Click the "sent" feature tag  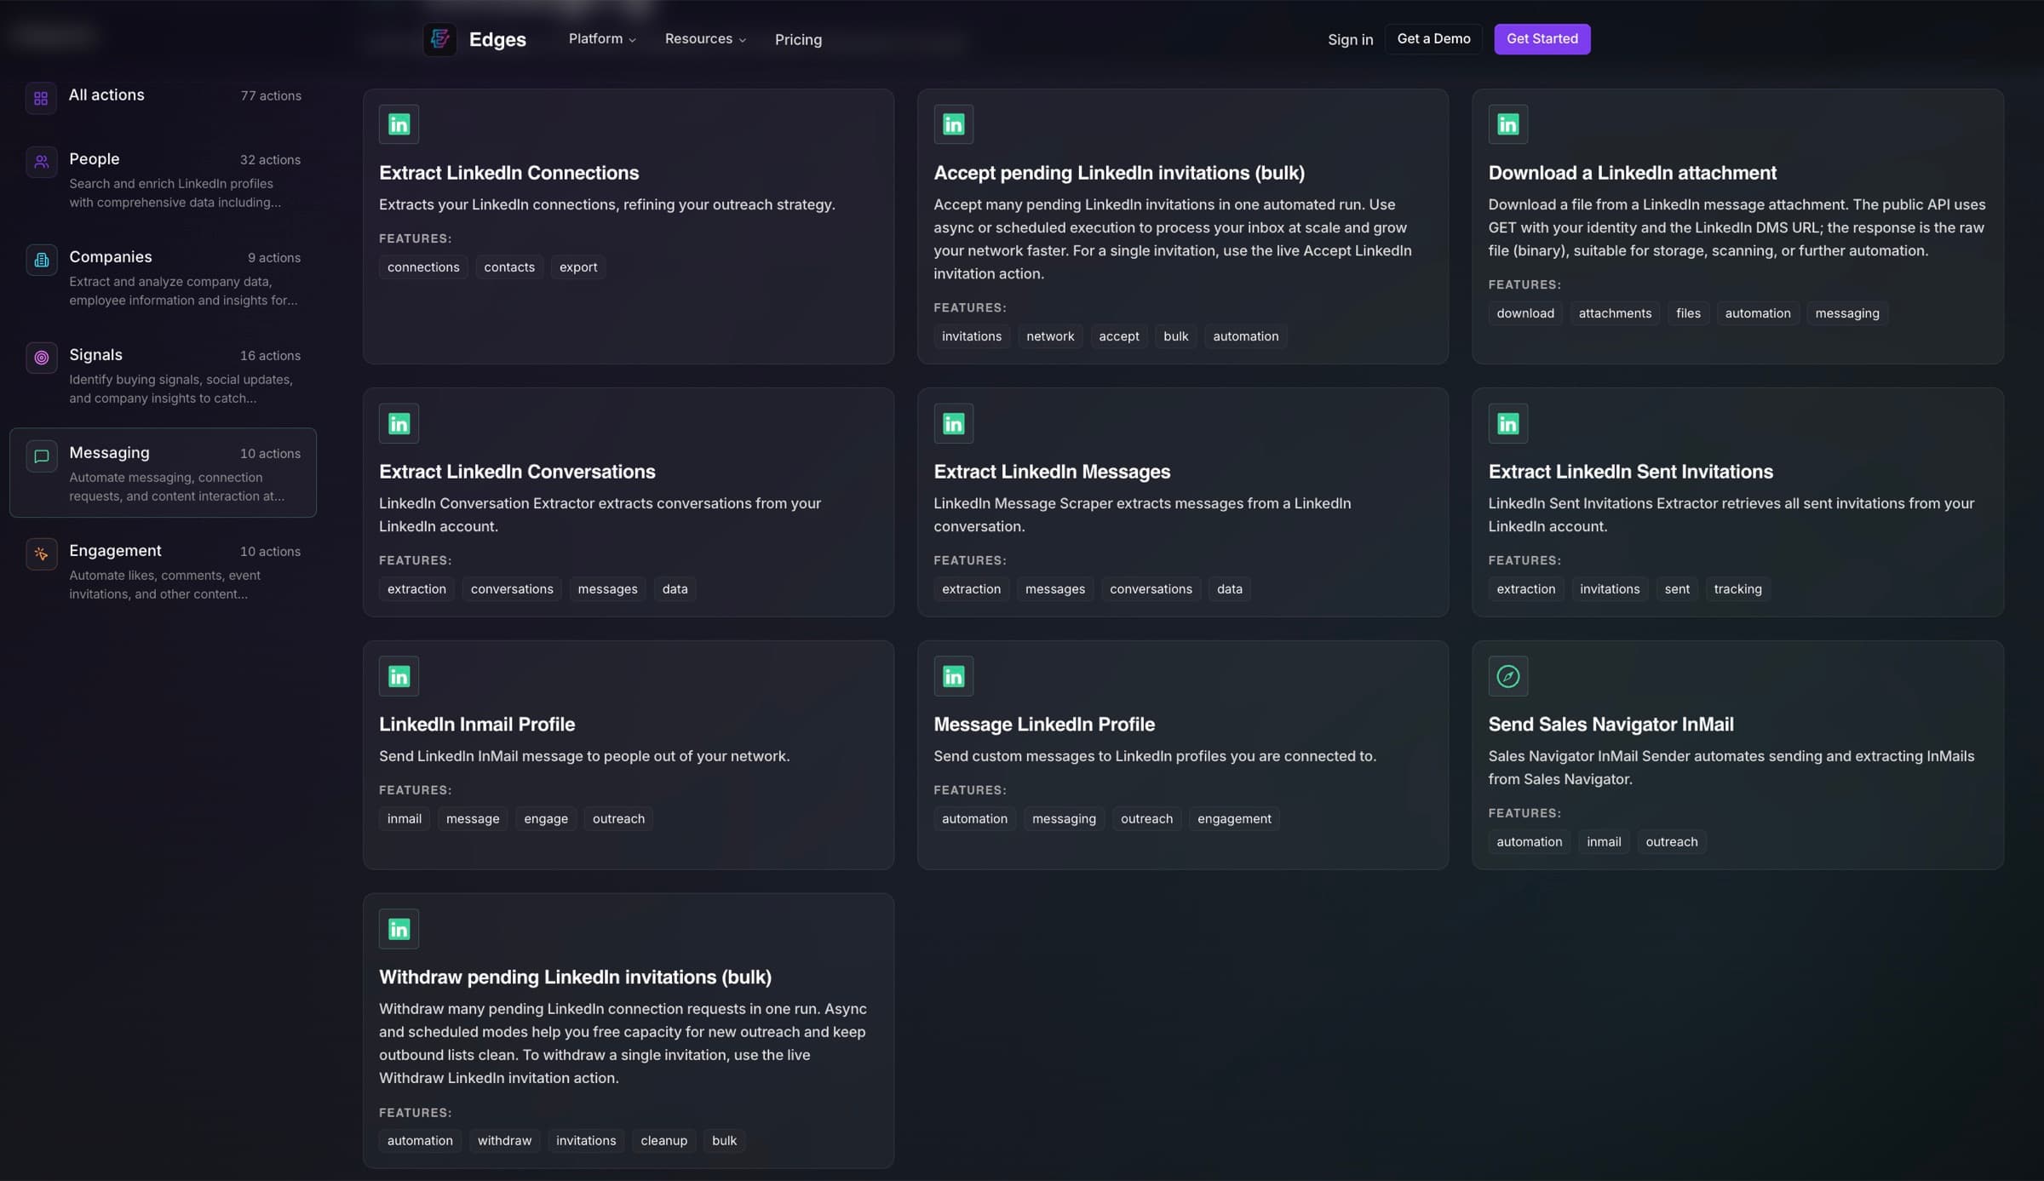point(1677,589)
